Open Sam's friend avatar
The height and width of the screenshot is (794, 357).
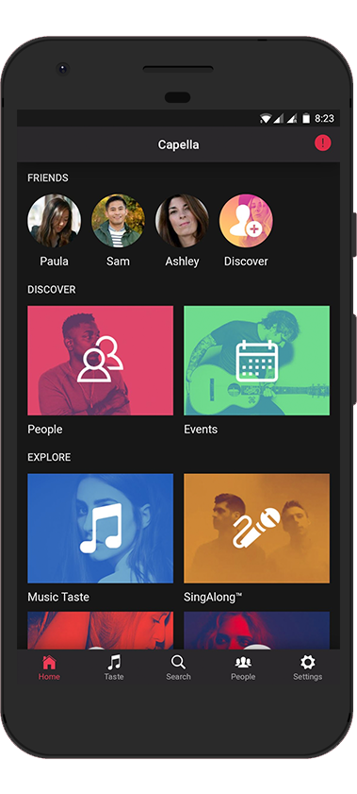coord(118,221)
